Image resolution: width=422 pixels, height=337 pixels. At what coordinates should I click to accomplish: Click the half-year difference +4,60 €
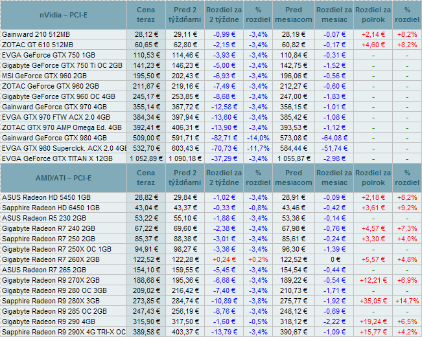[x=373, y=45]
